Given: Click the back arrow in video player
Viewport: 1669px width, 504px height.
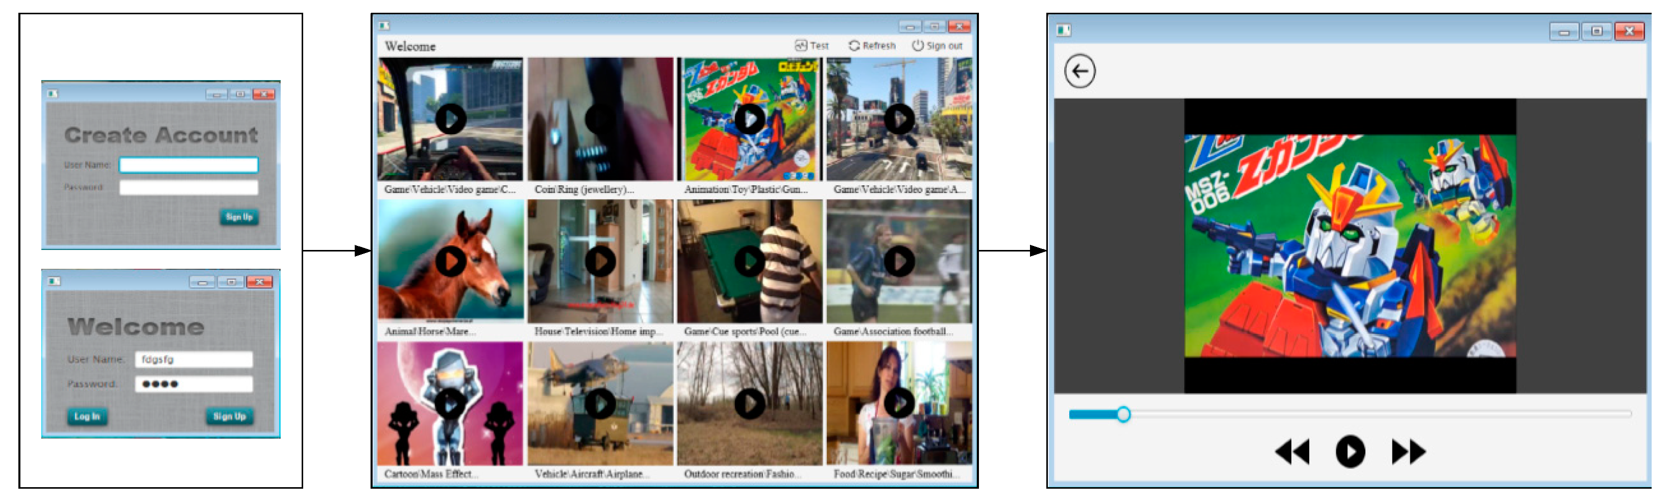Looking at the screenshot, I should tap(1079, 71).
